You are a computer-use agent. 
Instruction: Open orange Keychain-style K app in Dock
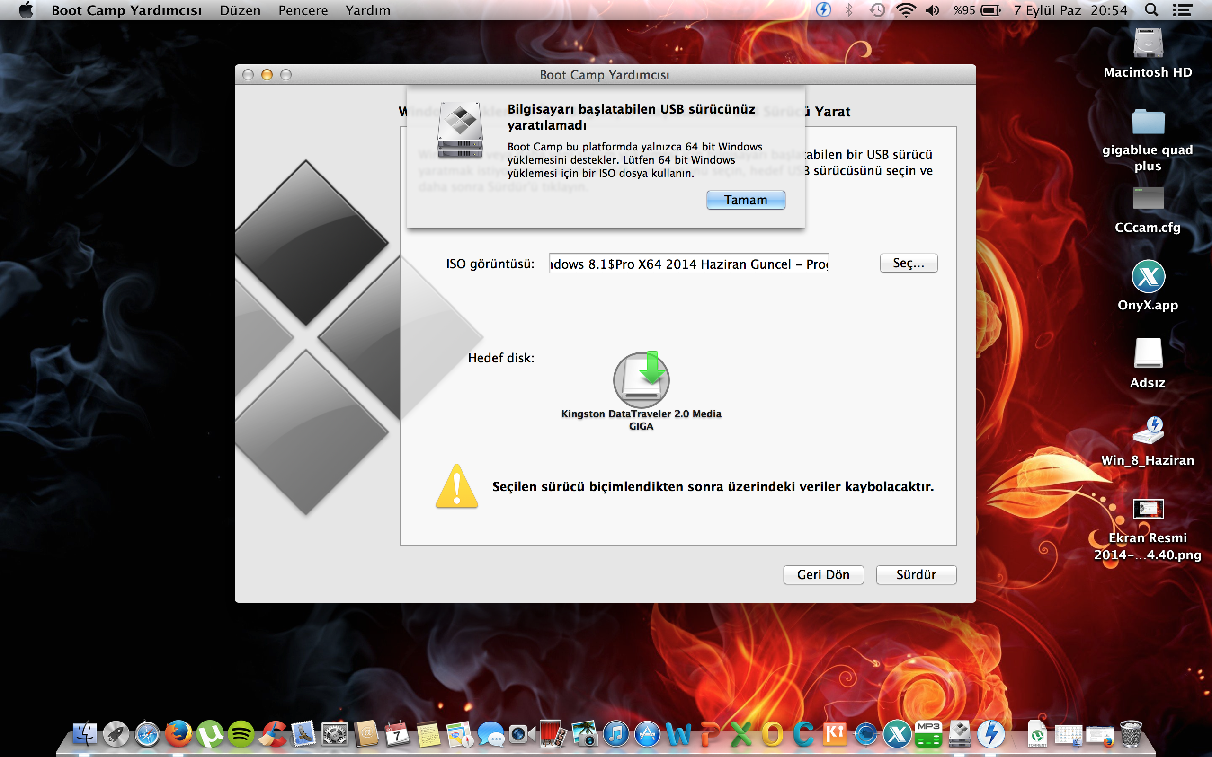pos(835,734)
